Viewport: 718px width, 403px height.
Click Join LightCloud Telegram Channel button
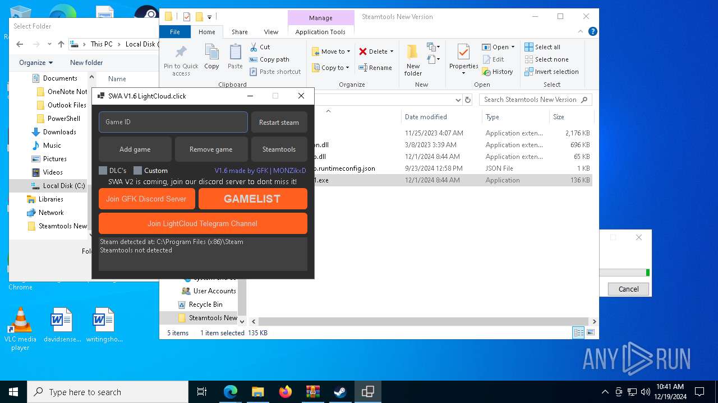(202, 223)
